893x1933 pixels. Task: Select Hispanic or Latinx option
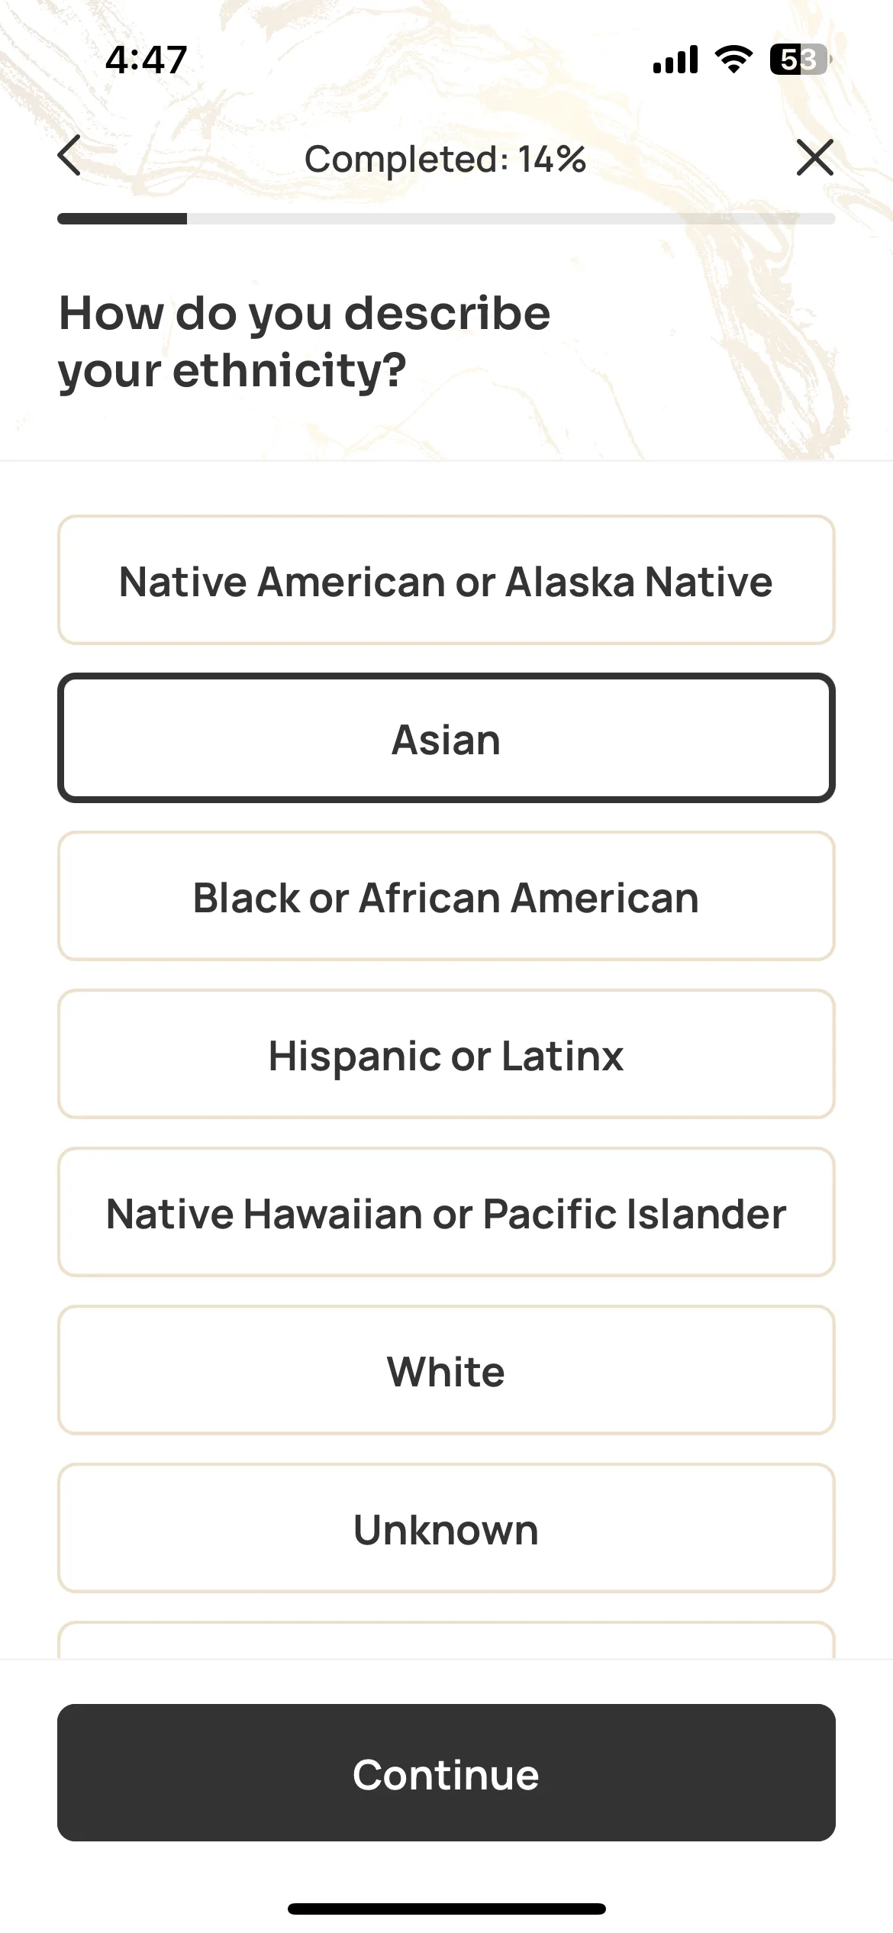click(446, 1054)
